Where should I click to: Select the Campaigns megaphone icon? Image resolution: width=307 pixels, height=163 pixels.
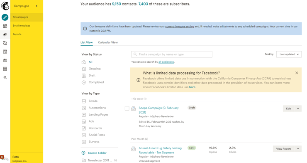pos(5,35)
